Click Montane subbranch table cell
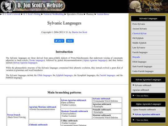The image size is (168, 126). pyautogui.click(x=107, y=116)
